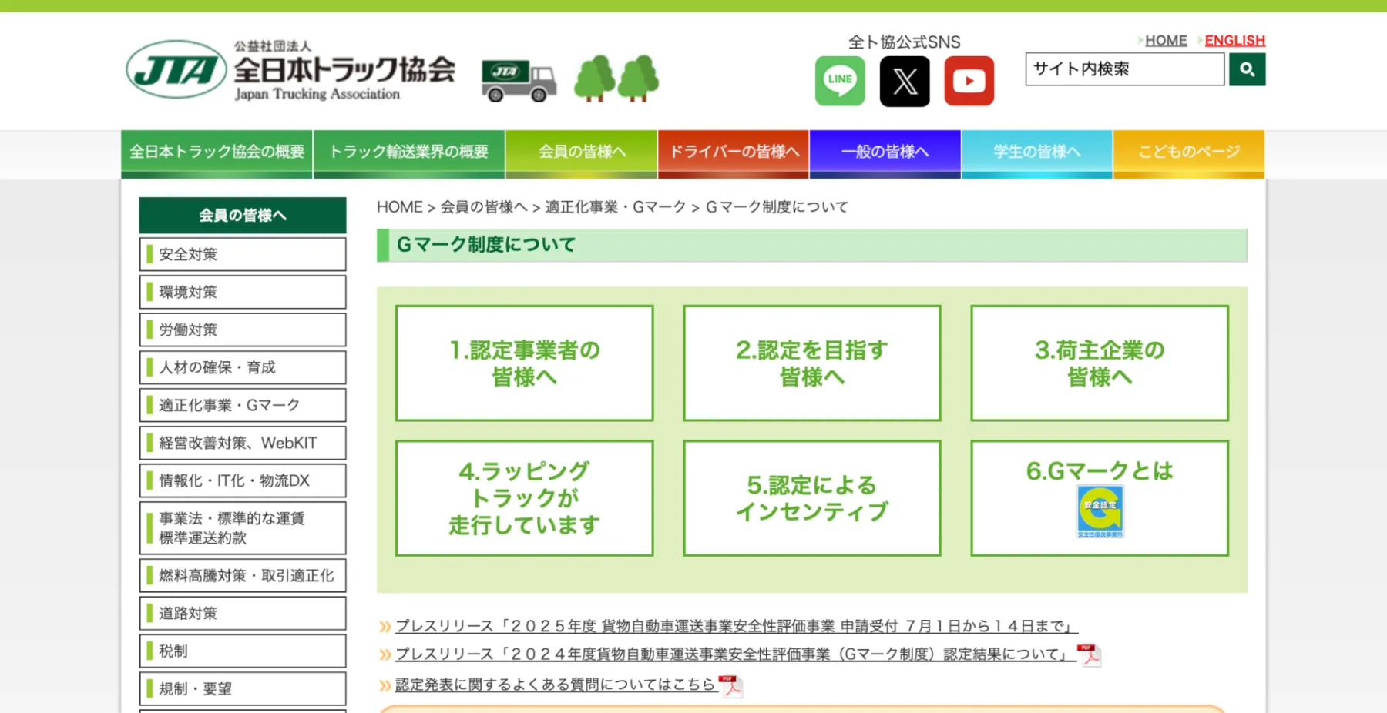Click HOME in the breadcrumb trail

[398, 206]
